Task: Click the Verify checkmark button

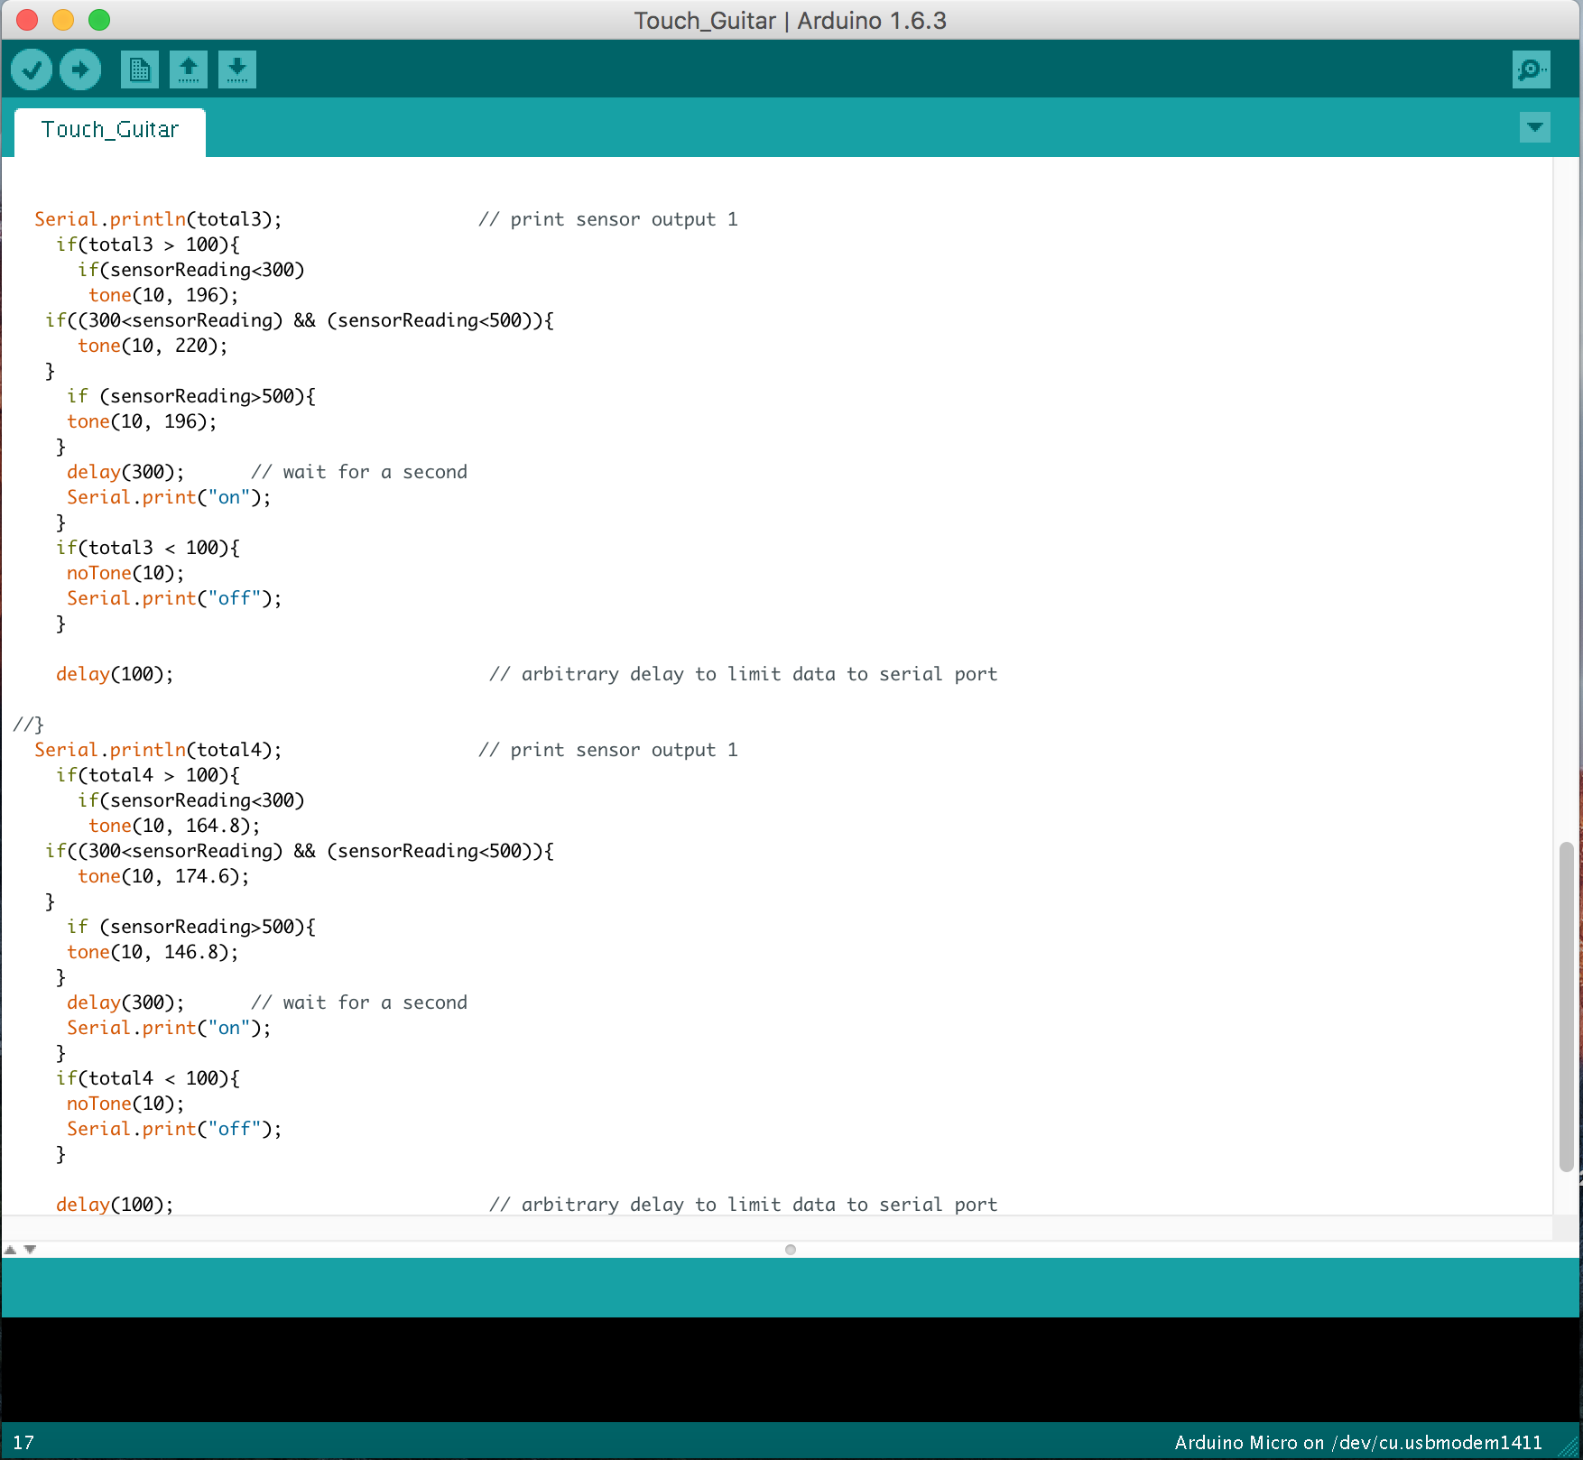Action: click(32, 69)
